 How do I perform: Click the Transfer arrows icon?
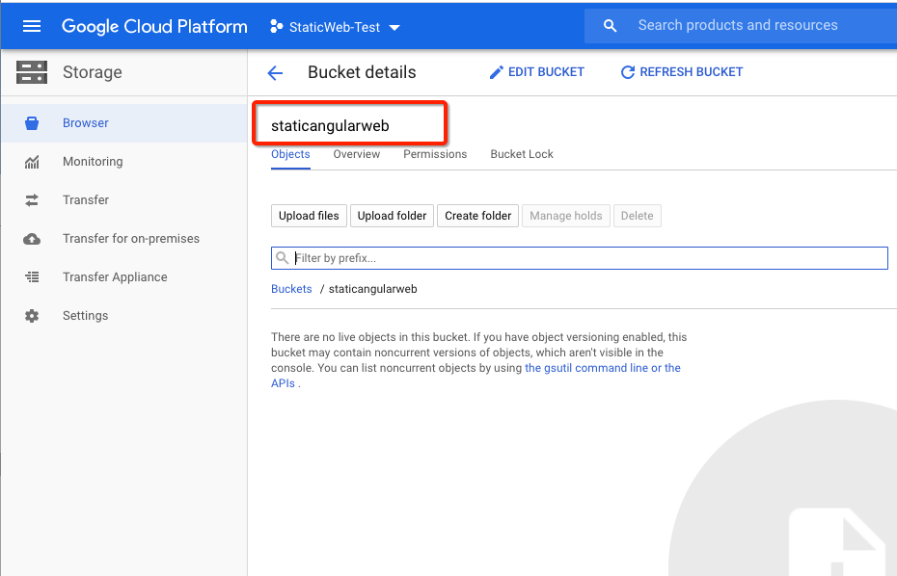[32, 200]
